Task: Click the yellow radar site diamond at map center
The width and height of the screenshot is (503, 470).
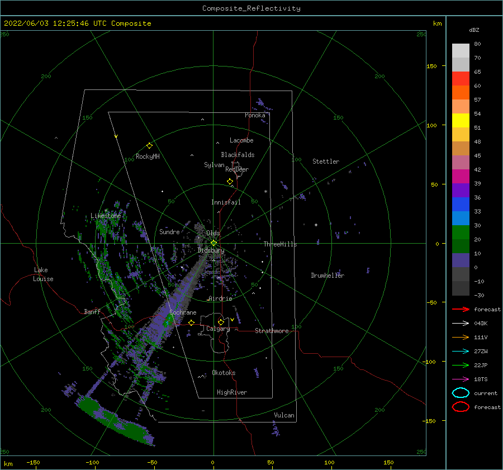Action: (x=213, y=243)
